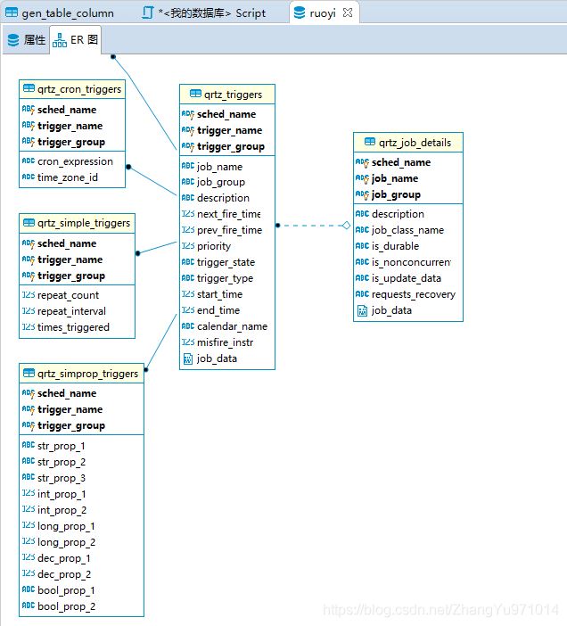Close the ruoyi editor tab
This screenshot has height=626, width=567.
click(x=348, y=12)
